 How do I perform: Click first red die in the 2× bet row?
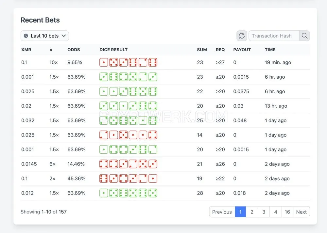[104, 179]
